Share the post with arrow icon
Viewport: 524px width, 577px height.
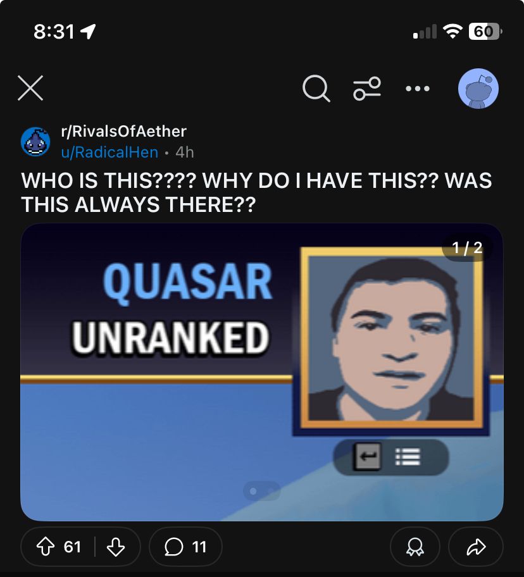(x=476, y=547)
